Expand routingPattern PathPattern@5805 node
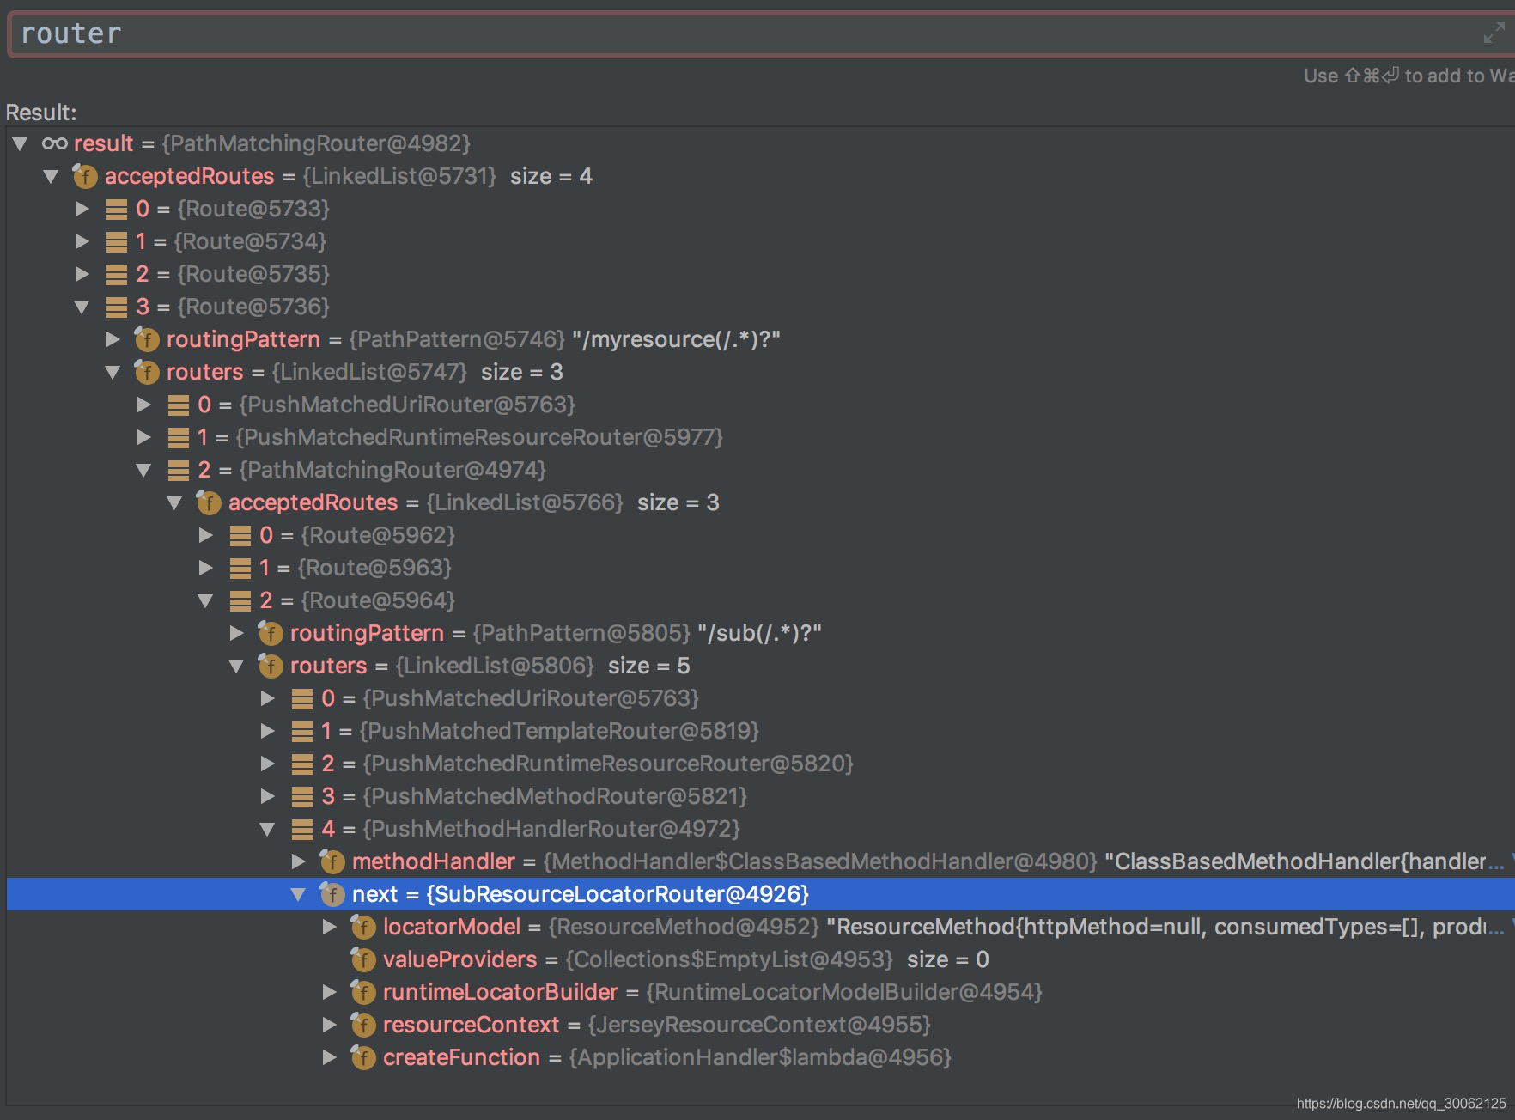 click(x=236, y=633)
